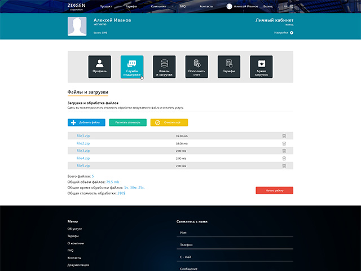Click the Файлы и загрузки heading
The image size is (361, 271).
(x=88, y=92)
